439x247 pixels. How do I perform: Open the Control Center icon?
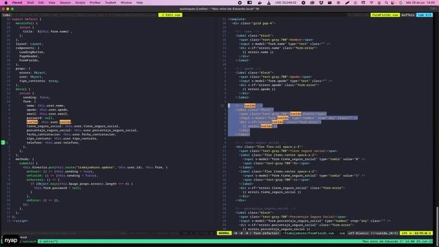click(x=392, y=3)
